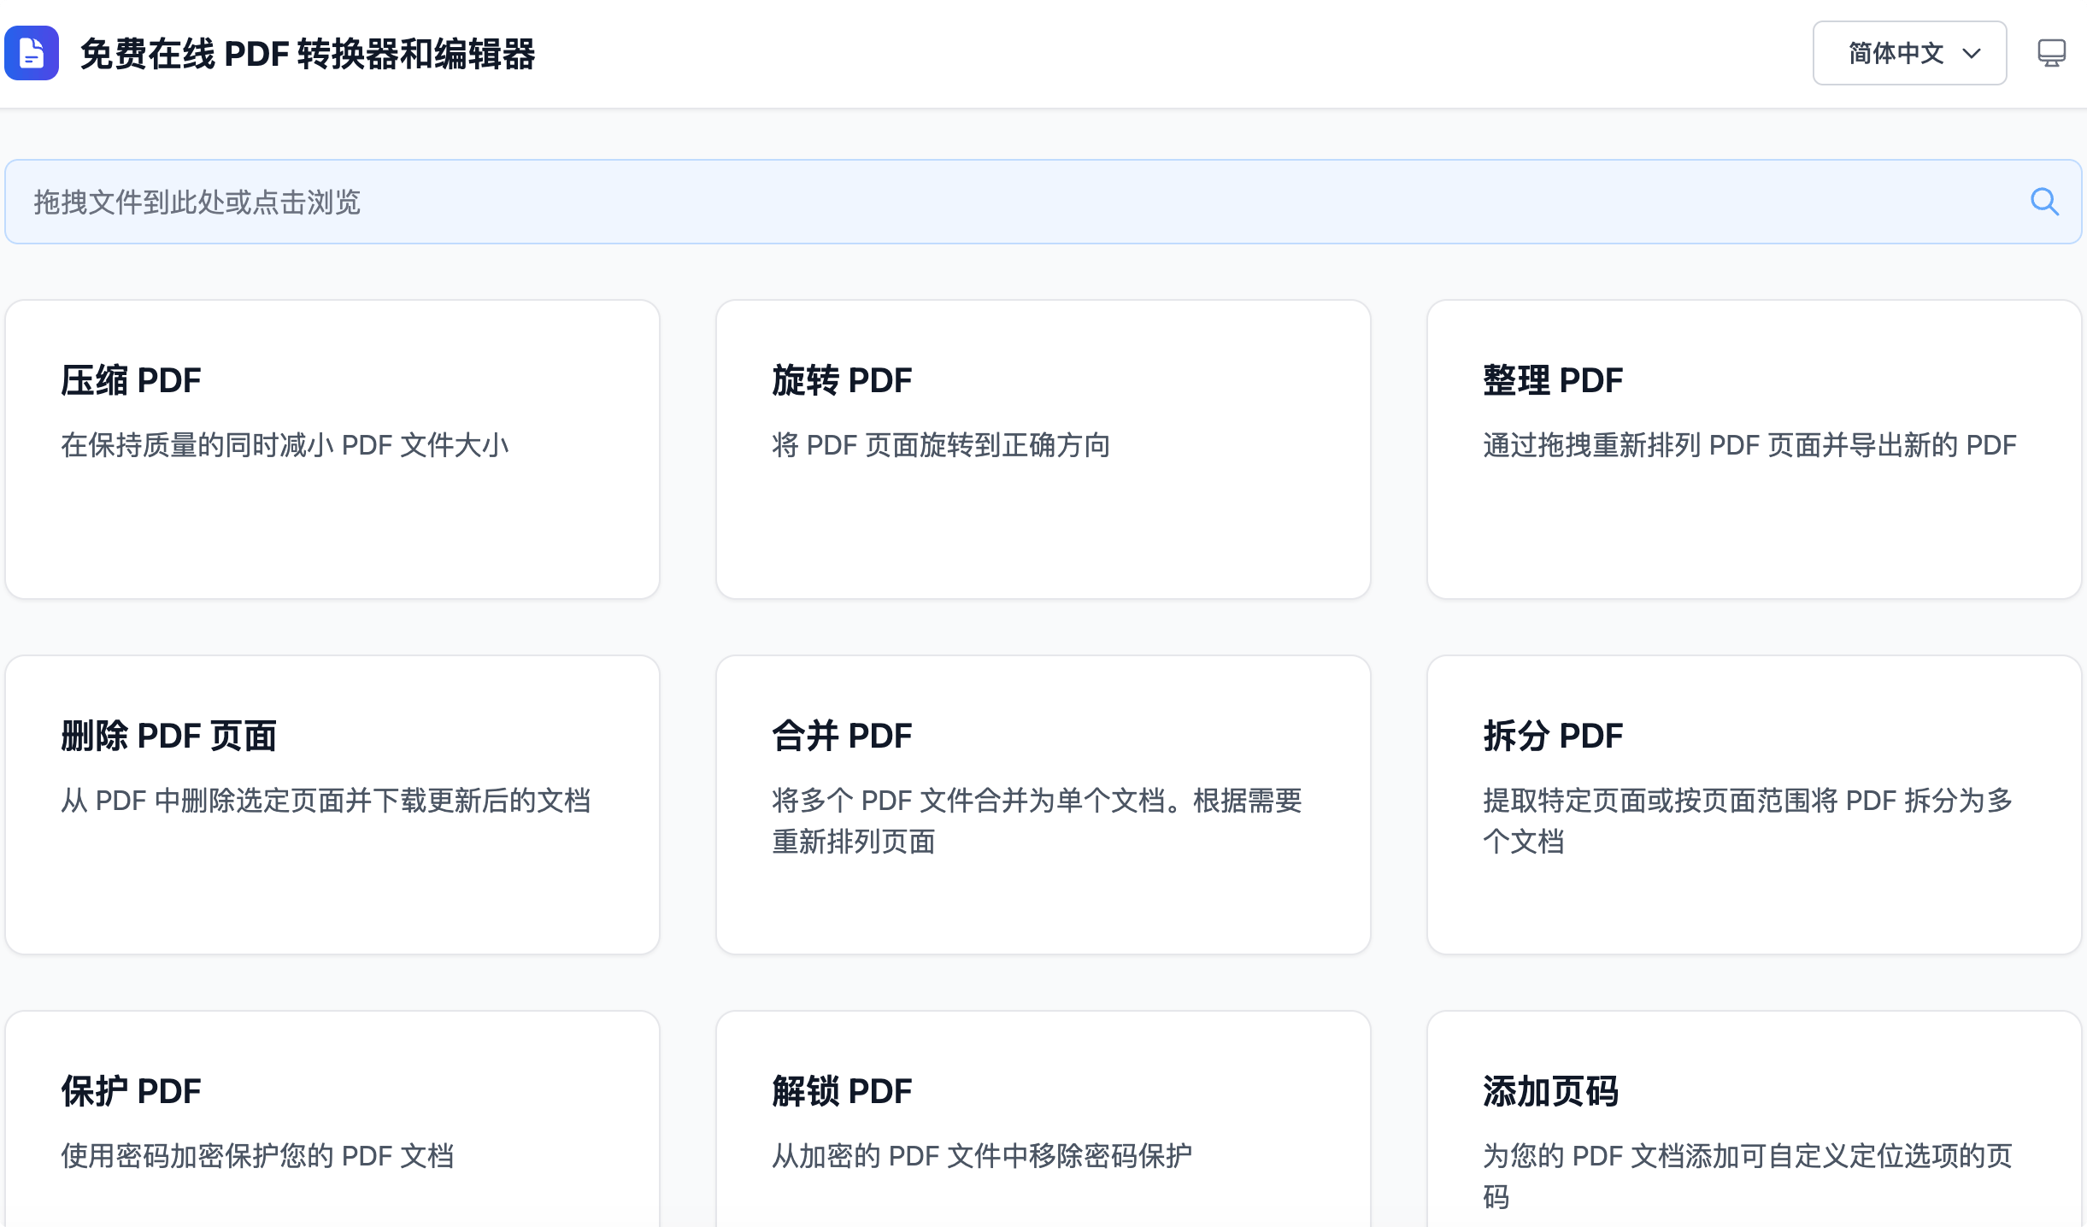Click the PDF converter logo icon
The image size is (2087, 1227).
pyautogui.click(x=32, y=53)
